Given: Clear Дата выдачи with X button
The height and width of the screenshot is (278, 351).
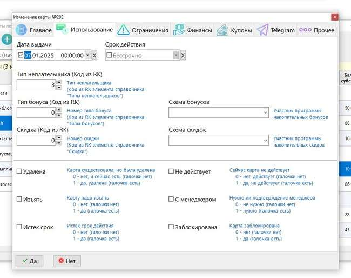Looking at the screenshot, I should pyautogui.click(x=94, y=55).
